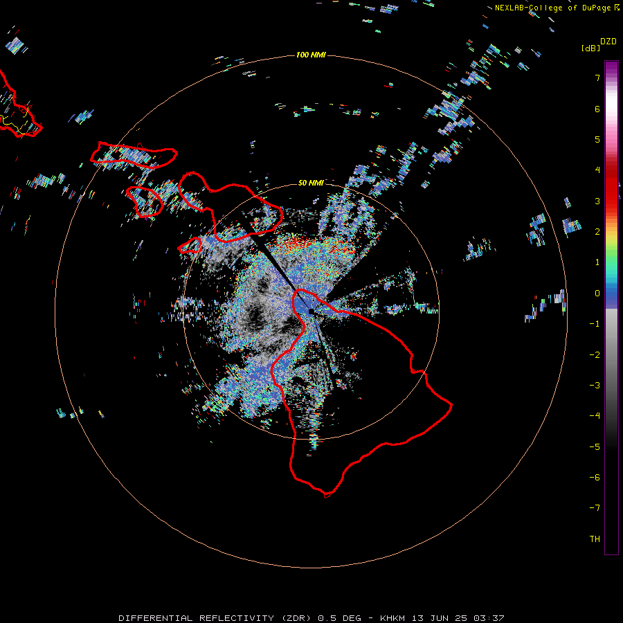Screen dimensions: 623x623
Task: Click legend value 2 on color scale
Action: tap(597, 232)
